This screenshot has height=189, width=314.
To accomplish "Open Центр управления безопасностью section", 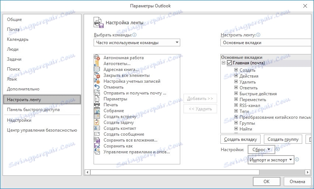I will [x=42, y=130].
